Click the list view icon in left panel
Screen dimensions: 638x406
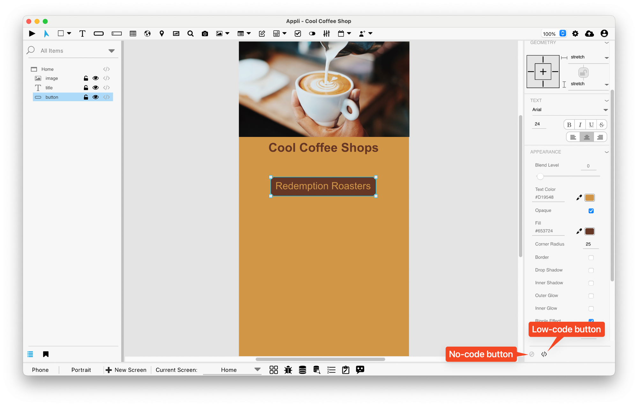coord(30,354)
